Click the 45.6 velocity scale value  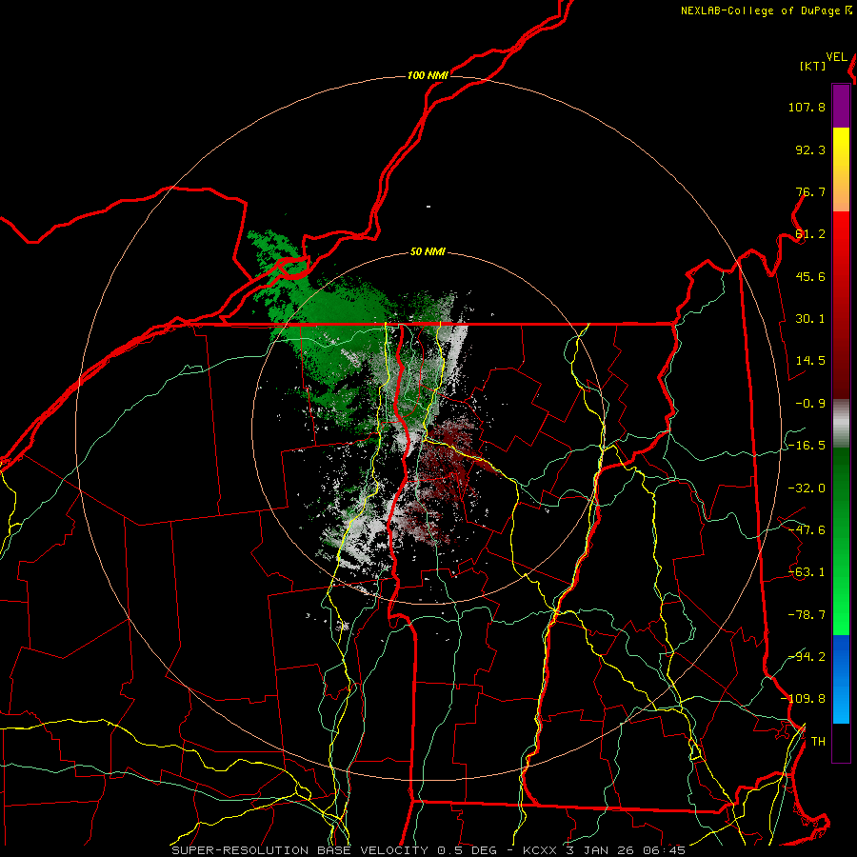810,276
